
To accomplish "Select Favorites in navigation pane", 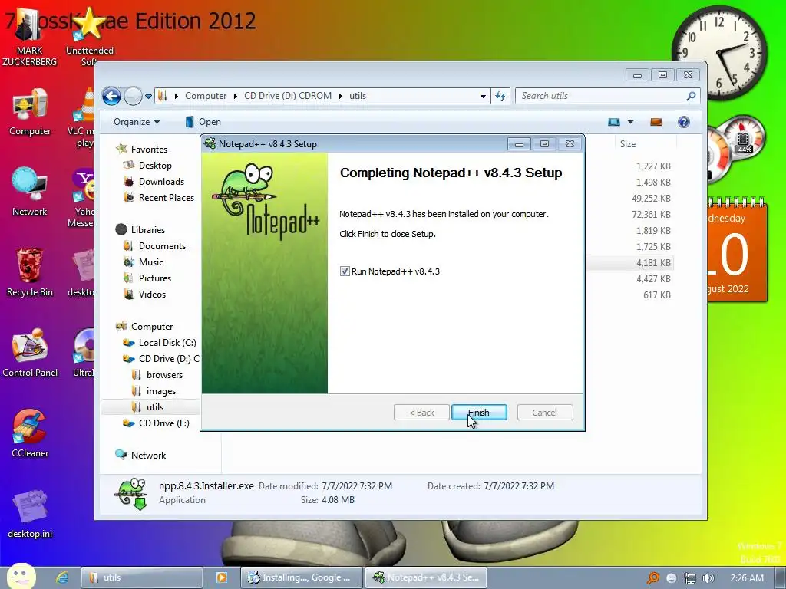I will pyautogui.click(x=149, y=150).
